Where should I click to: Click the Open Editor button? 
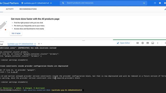tap(123, 43)
